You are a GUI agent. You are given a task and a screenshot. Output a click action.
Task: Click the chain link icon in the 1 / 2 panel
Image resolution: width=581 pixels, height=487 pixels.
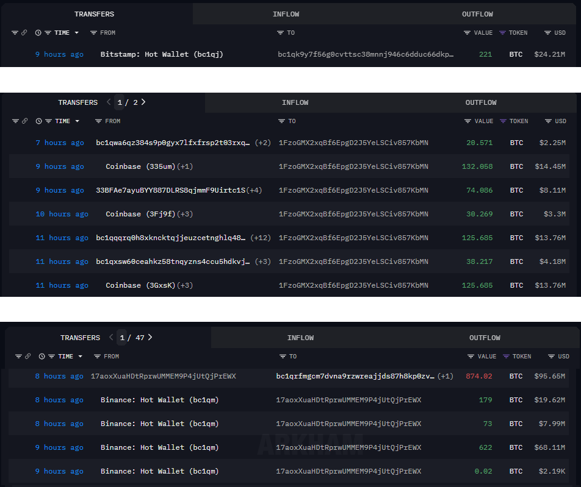point(25,121)
